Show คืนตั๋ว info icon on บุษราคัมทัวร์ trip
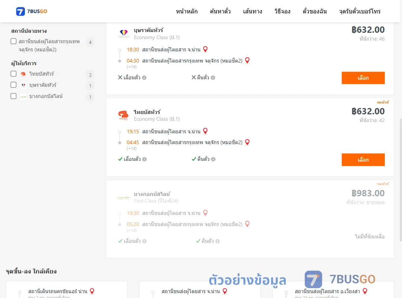Viewport: 402px width, 298px height. click(213, 77)
